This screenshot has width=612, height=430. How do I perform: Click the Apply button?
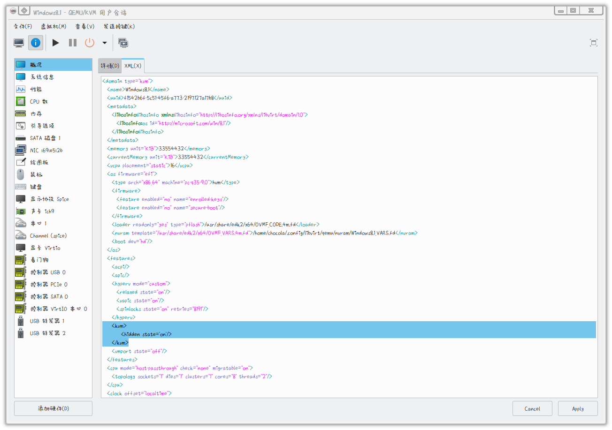pos(578,408)
